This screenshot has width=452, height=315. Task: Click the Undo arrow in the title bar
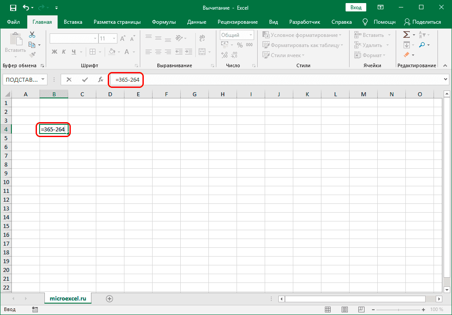click(x=26, y=7)
